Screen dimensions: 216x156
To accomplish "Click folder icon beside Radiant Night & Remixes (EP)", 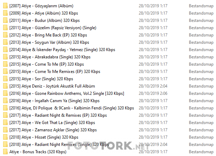I will 5,115.
